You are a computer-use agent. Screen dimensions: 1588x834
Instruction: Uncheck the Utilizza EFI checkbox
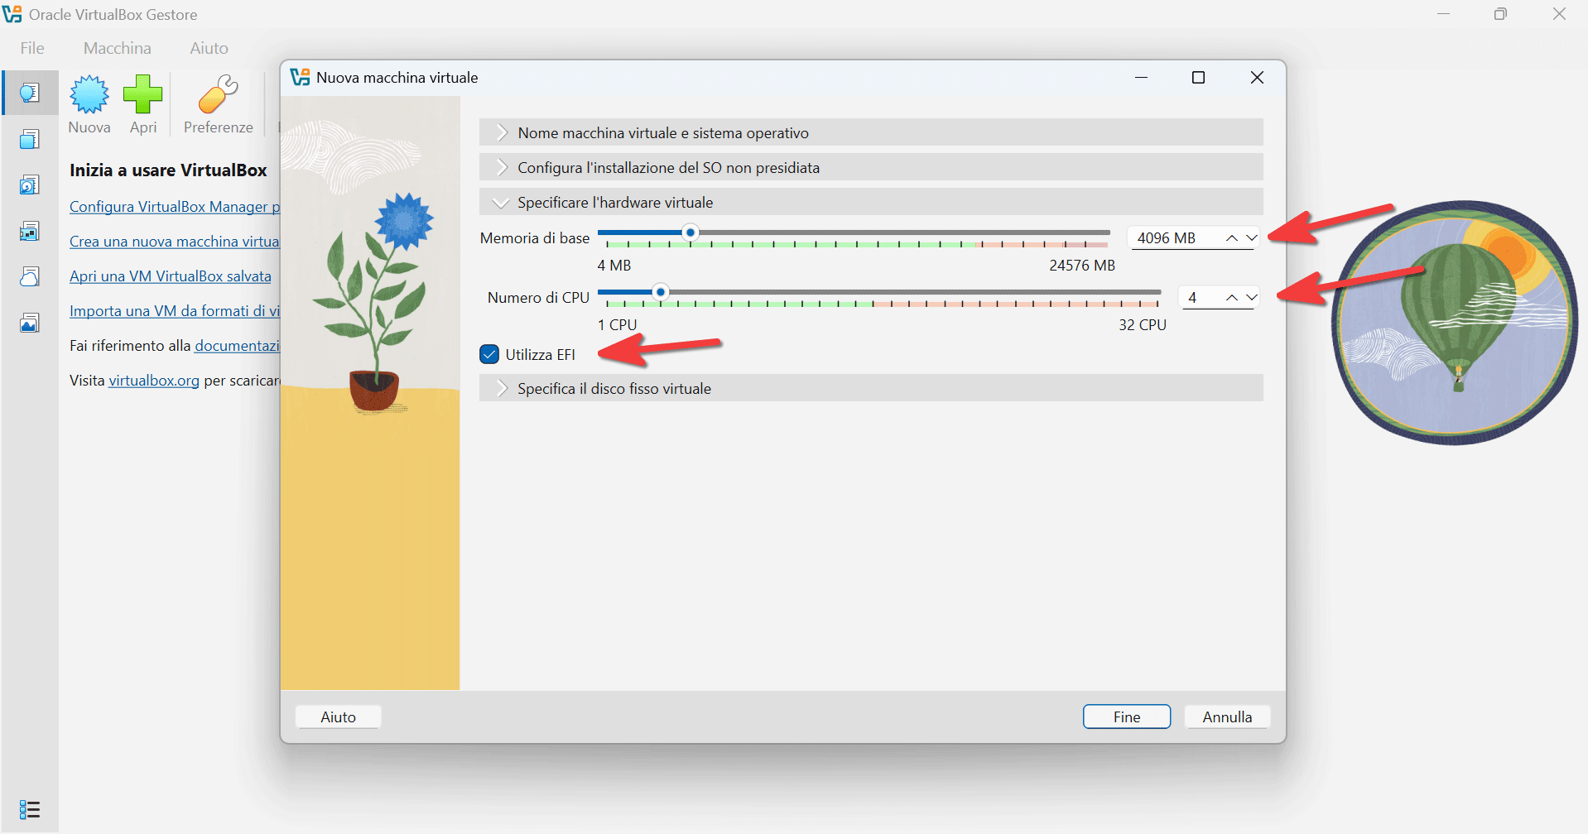coord(489,354)
